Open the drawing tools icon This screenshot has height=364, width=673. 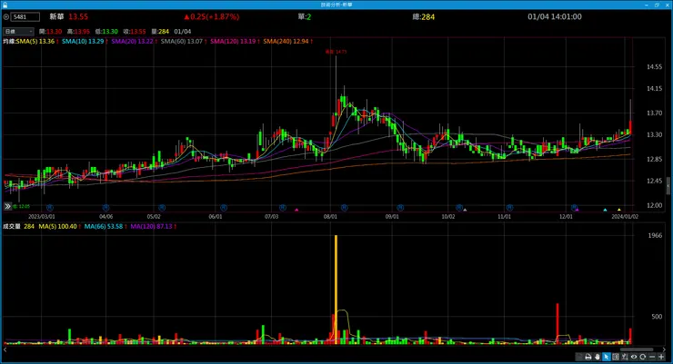point(625,357)
